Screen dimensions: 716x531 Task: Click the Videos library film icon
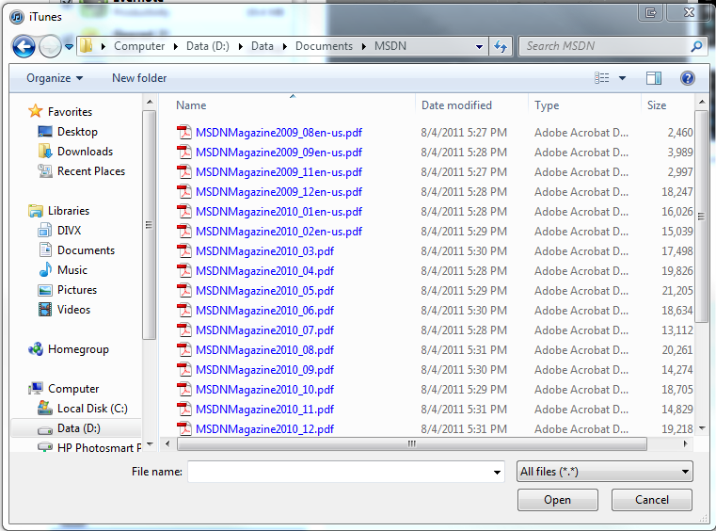pyautogui.click(x=45, y=310)
